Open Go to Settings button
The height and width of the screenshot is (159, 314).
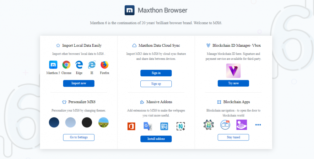[78, 137]
